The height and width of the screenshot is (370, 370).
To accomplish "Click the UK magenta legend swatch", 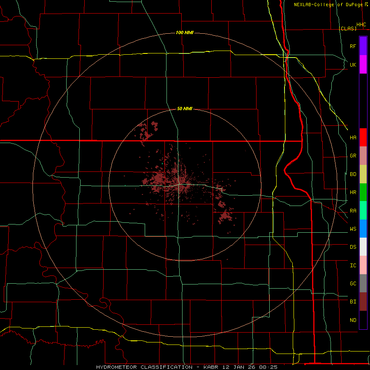I will [x=363, y=65].
